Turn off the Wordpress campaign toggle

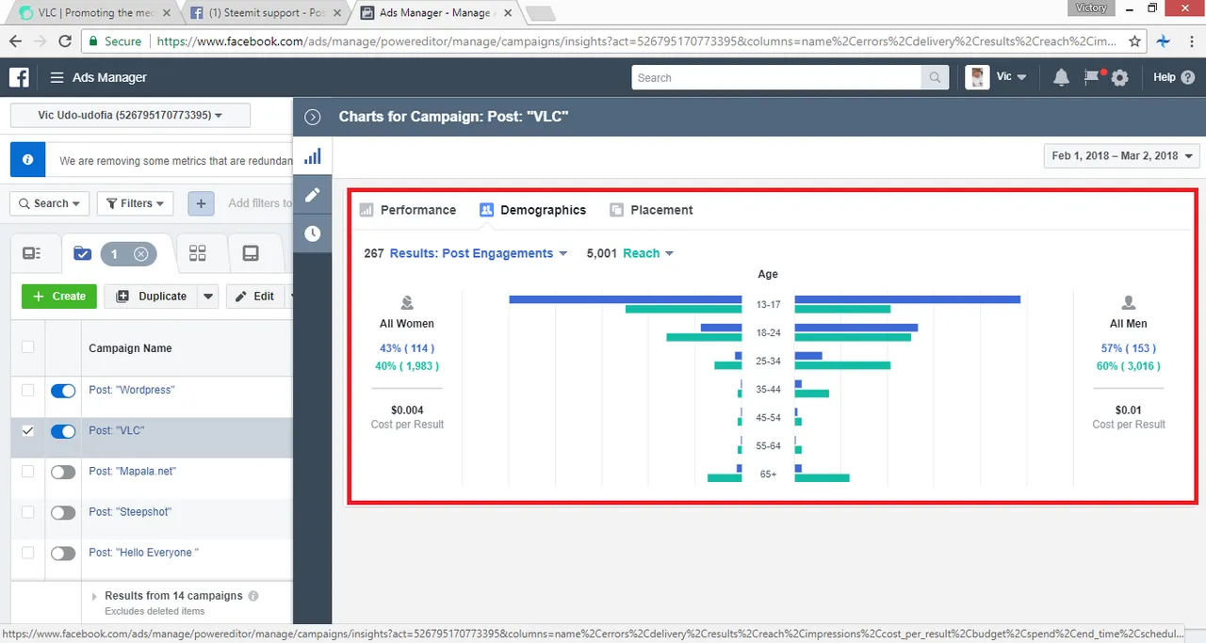pyautogui.click(x=63, y=391)
